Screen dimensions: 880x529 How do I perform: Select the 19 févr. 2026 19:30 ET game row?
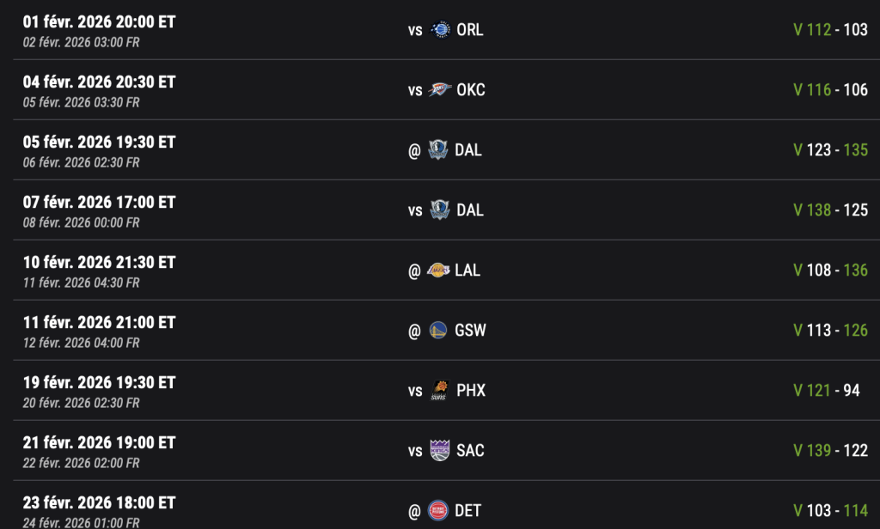(99, 383)
